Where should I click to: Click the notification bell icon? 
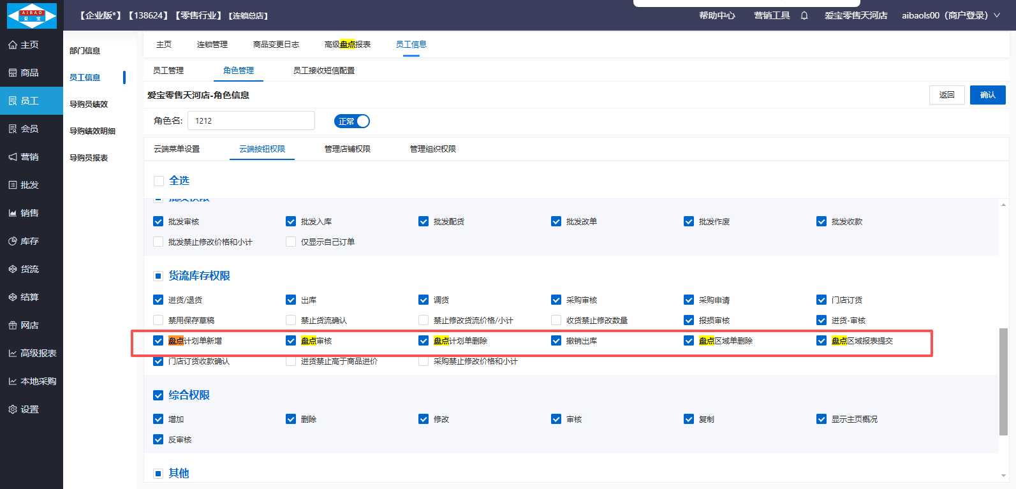[x=804, y=15]
